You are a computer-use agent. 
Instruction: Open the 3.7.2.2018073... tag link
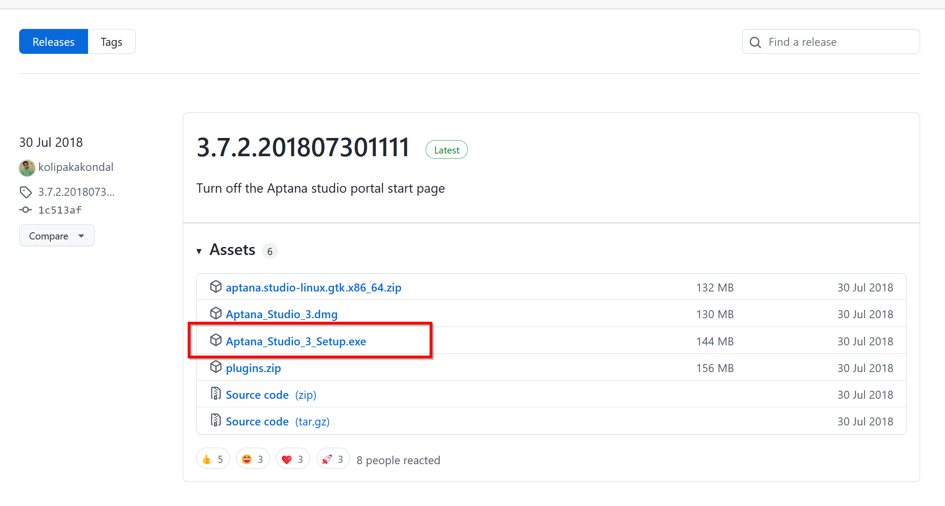[x=76, y=192]
